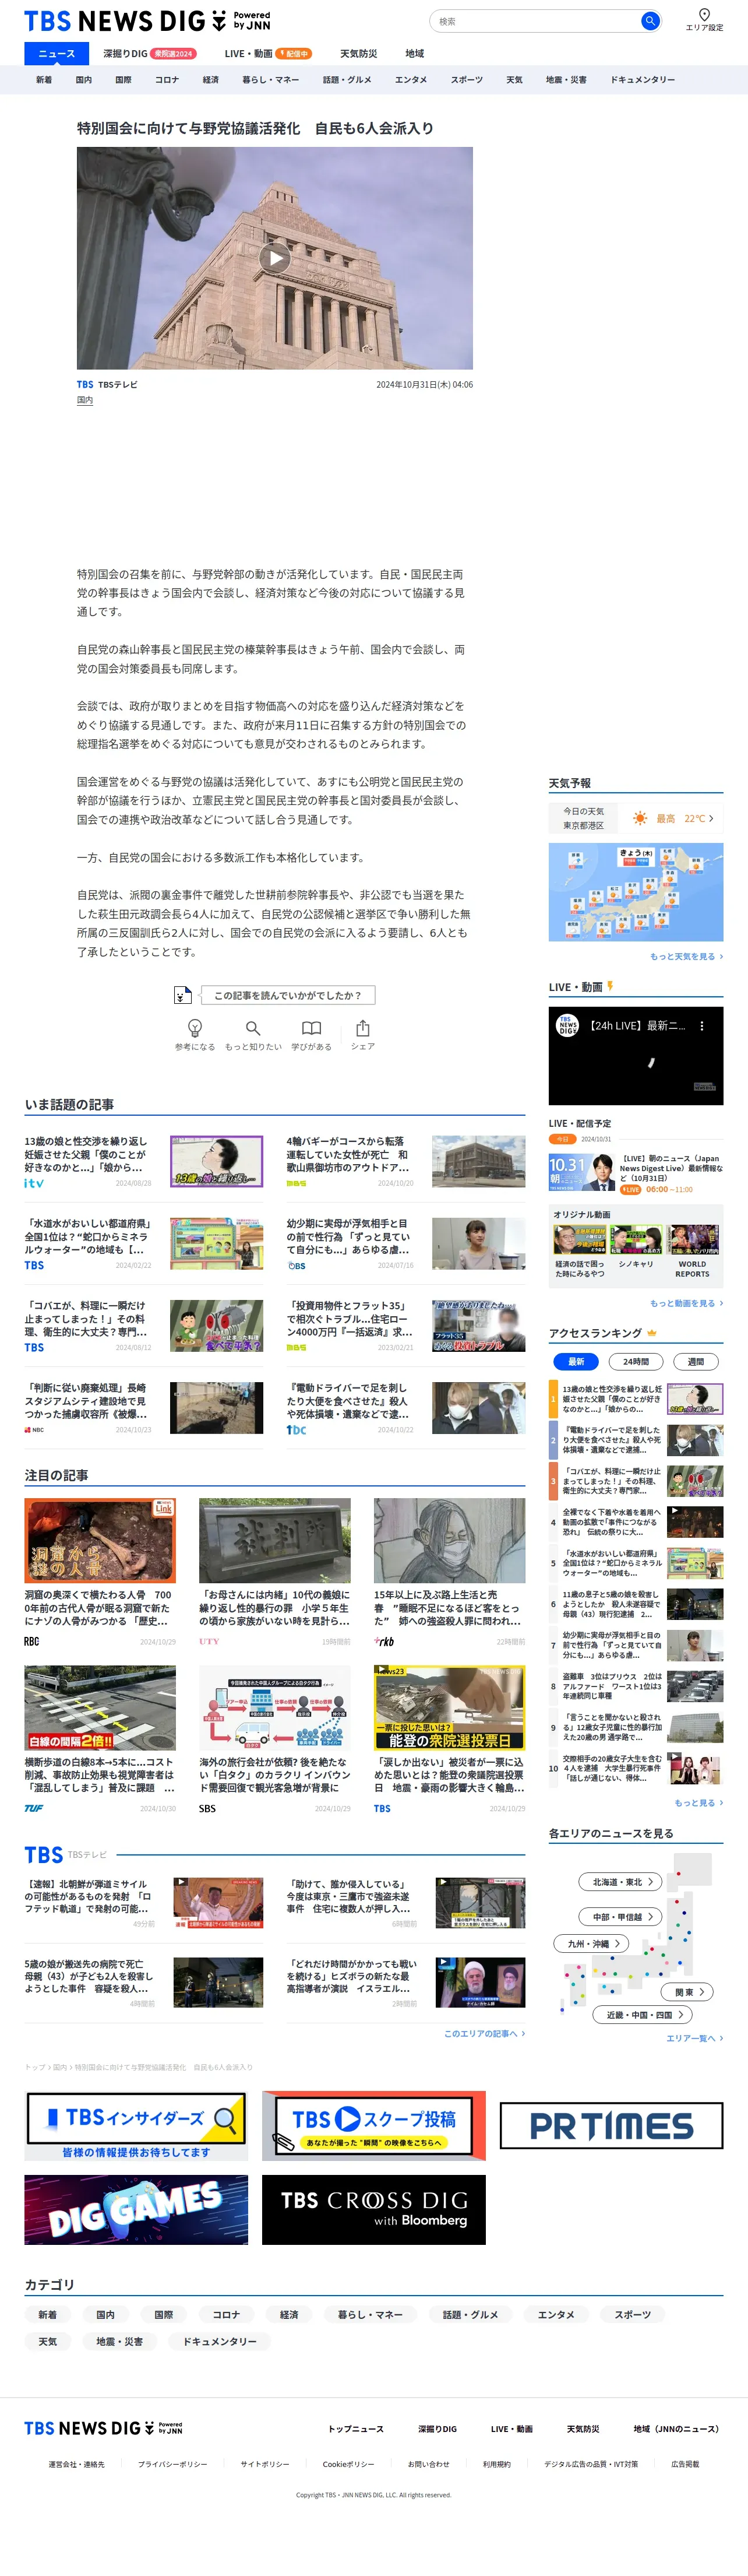Open 利用規約 footer link
This screenshot has width=748, height=2576.
(497, 2464)
